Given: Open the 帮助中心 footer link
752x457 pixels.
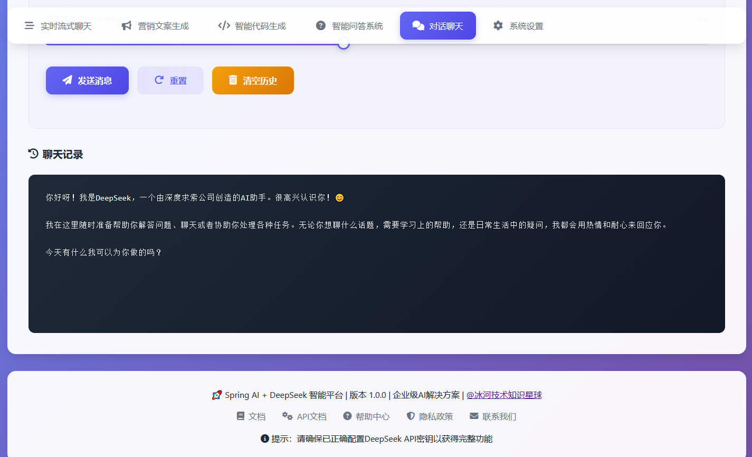Looking at the screenshot, I should tap(372, 416).
